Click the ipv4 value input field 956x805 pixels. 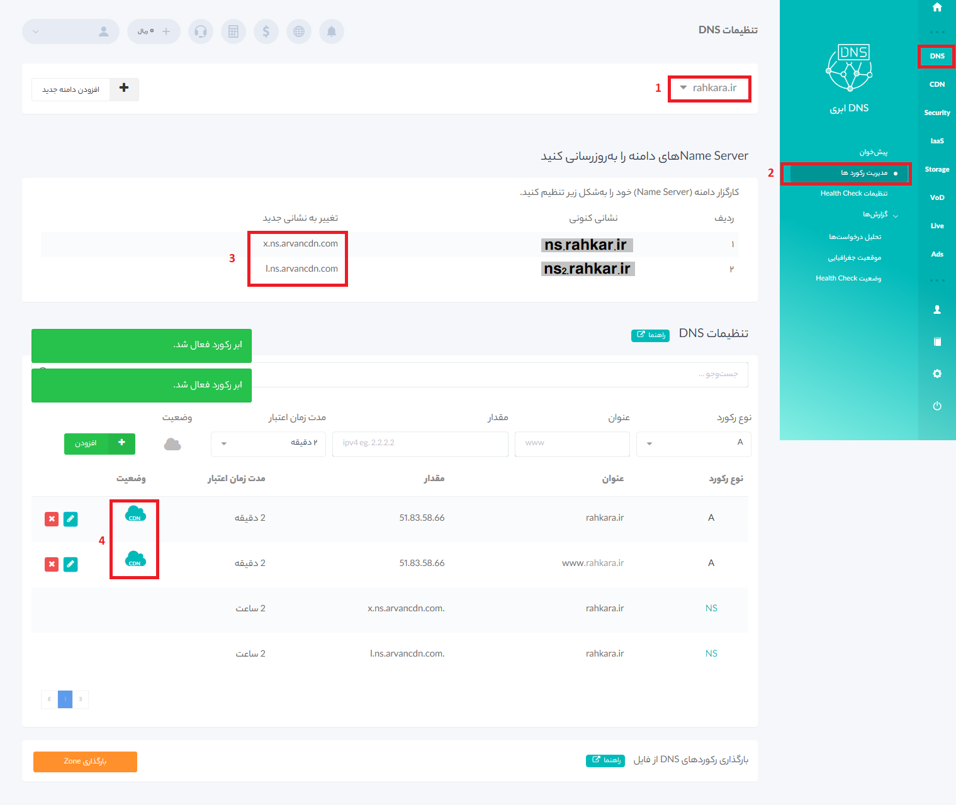coord(420,443)
